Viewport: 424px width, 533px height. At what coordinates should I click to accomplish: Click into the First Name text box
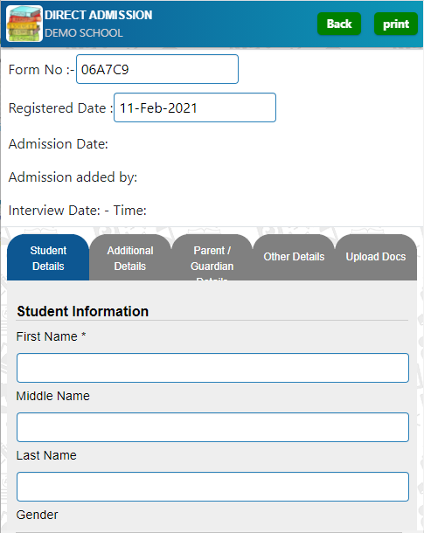[212, 368]
